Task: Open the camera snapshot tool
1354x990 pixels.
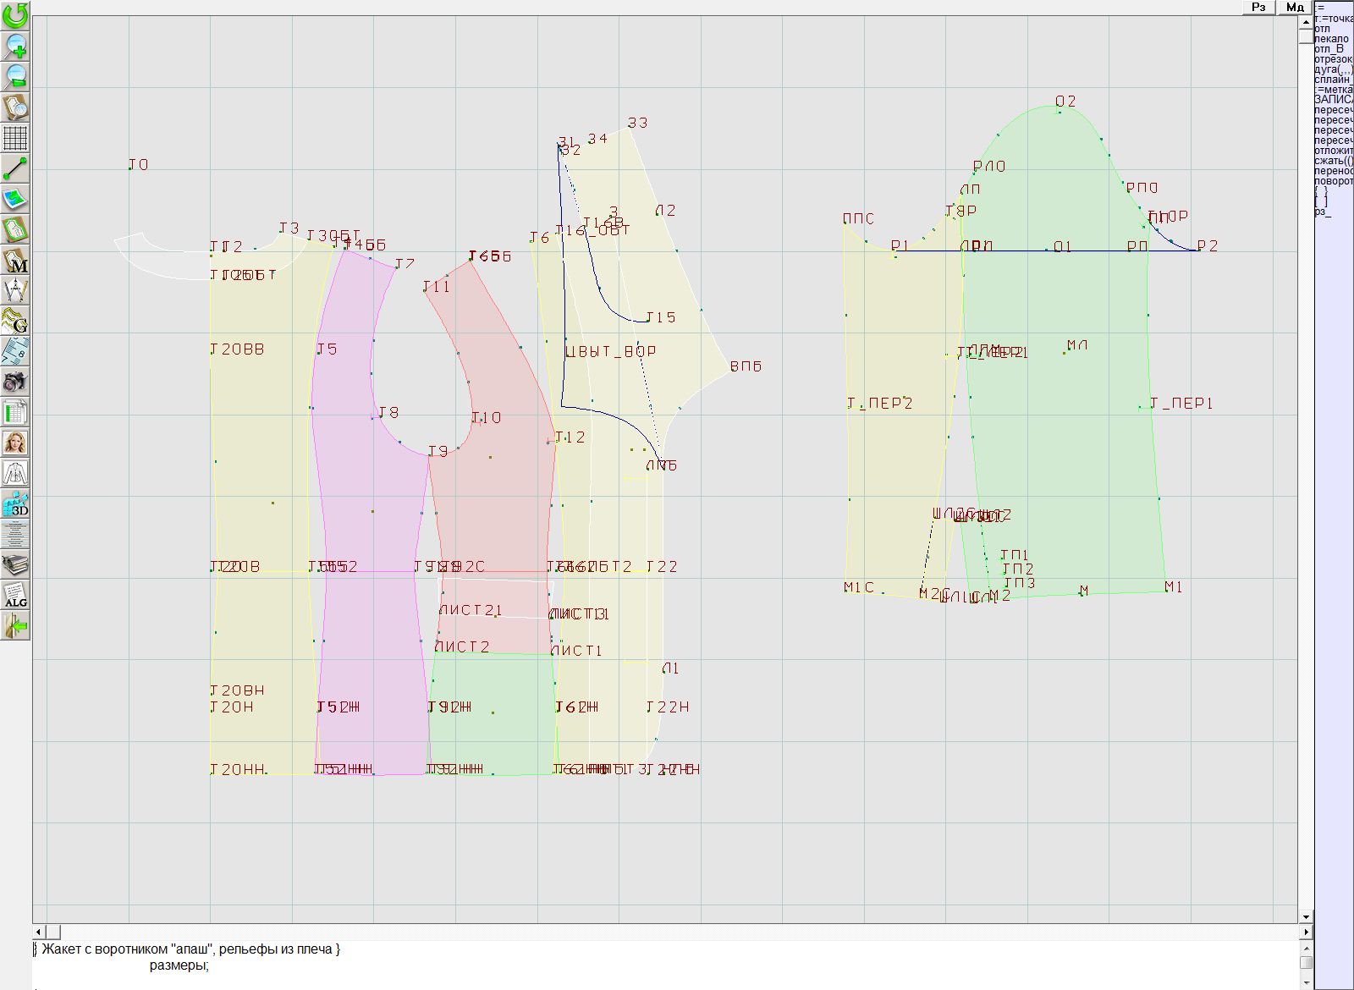Action: [15, 382]
